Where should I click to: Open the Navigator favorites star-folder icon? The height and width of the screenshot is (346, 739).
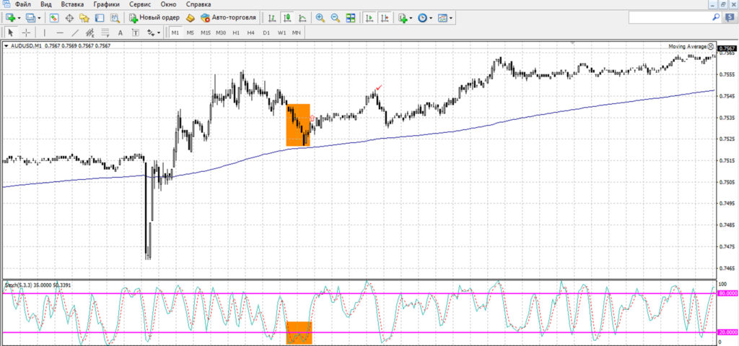(84, 18)
